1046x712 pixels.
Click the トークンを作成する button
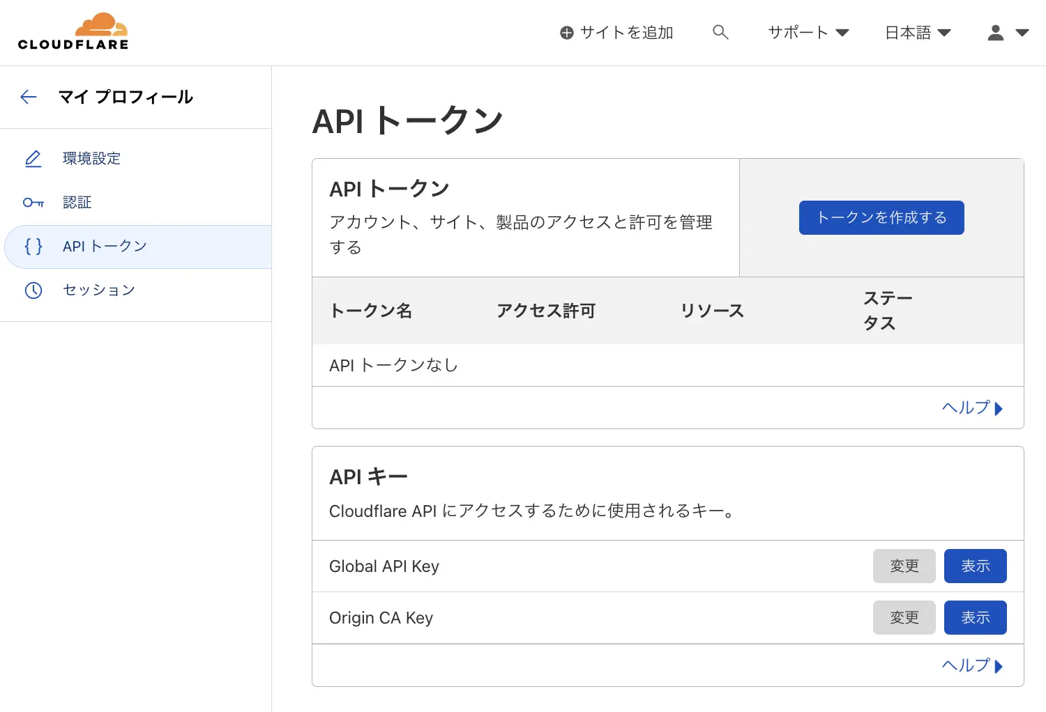point(881,218)
